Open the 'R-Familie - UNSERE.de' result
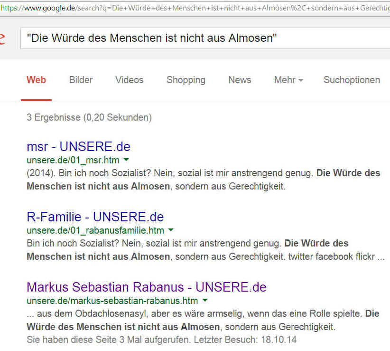This screenshot has width=390, height=351. pos(95,217)
